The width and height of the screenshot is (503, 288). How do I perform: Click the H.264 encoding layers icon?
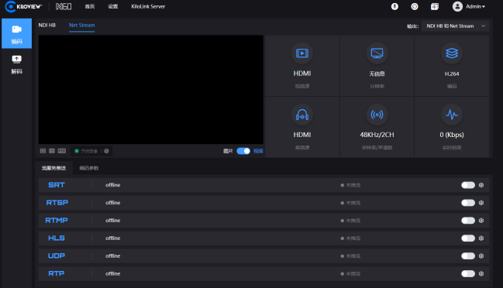pos(452,53)
